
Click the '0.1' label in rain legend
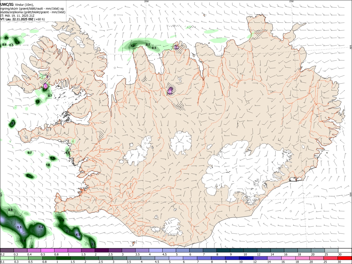(2, 262)
